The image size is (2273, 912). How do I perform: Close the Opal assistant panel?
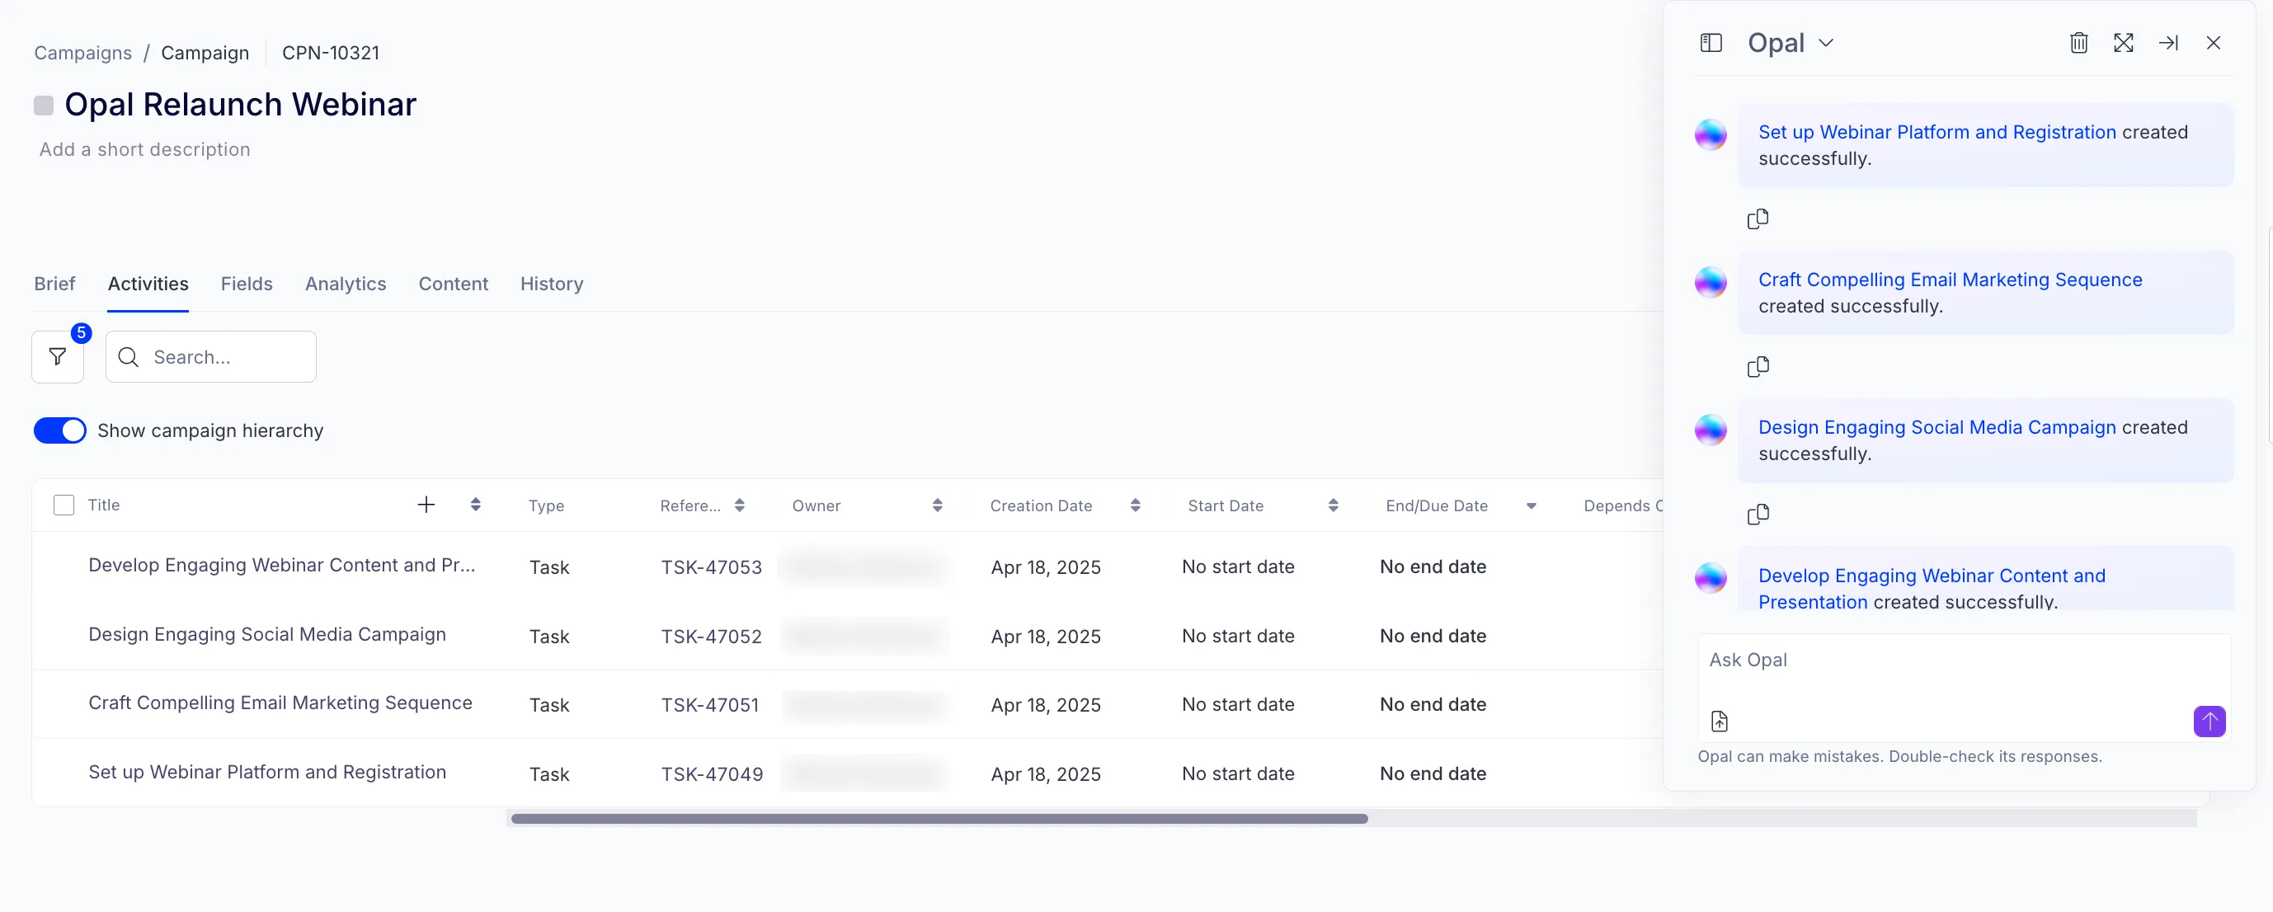point(2213,42)
